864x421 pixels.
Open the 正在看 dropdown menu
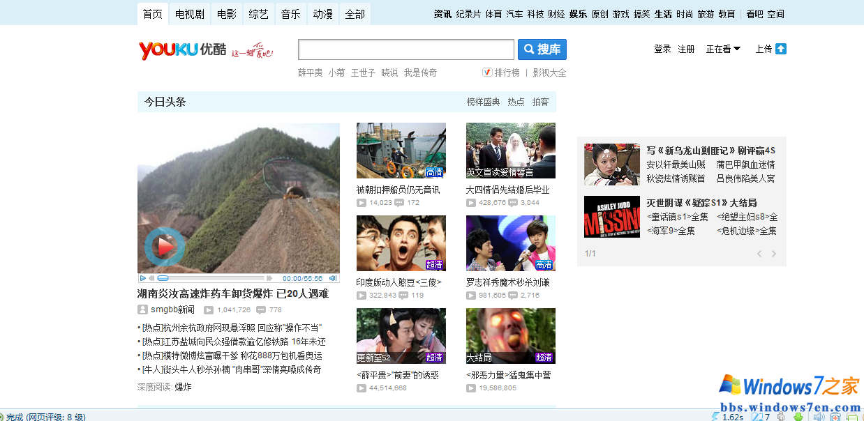(x=723, y=49)
